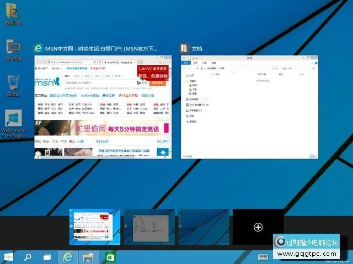Select the This PC monitor desktop icon
Viewport: 353px width, 264px height.
(13, 47)
